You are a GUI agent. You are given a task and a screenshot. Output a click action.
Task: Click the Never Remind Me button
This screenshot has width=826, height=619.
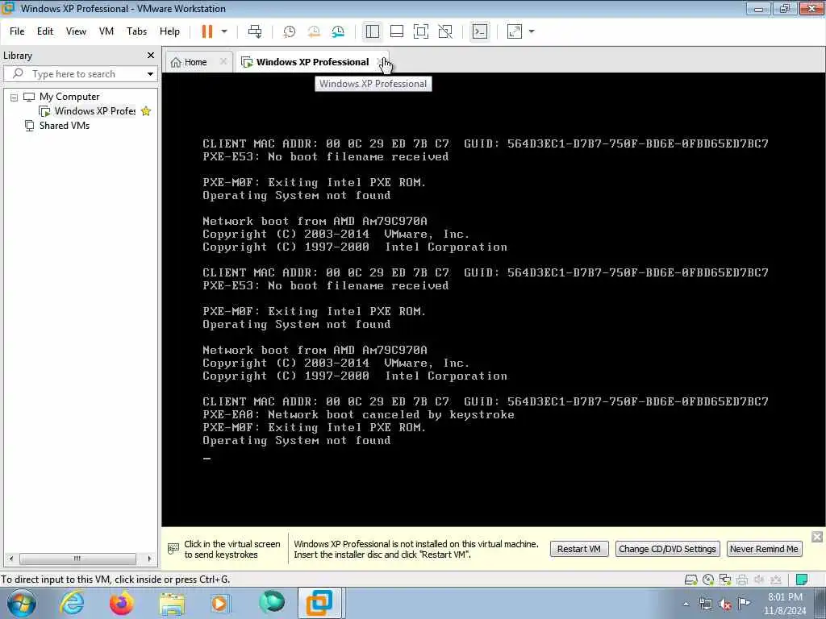pyautogui.click(x=764, y=549)
